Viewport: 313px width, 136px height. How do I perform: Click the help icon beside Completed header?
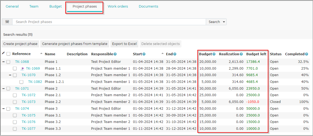[307, 54]
